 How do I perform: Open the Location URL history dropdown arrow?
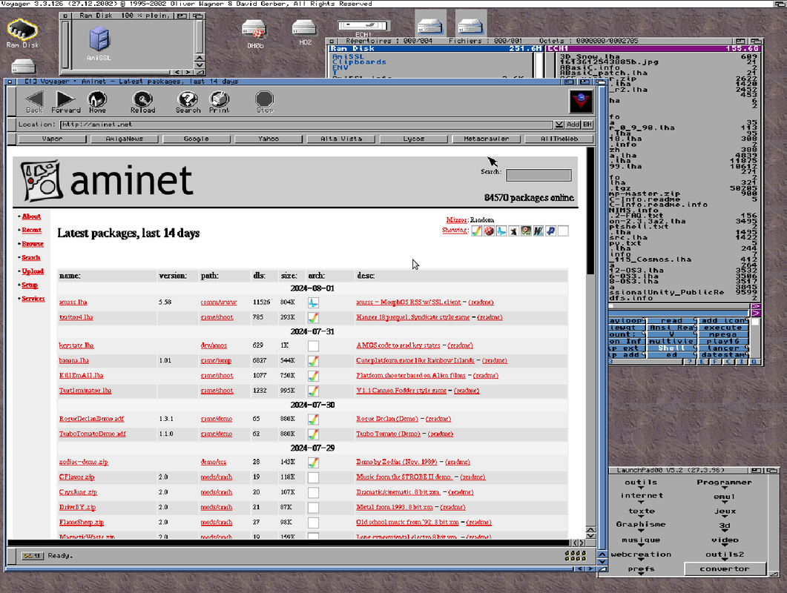coord(559,125)
